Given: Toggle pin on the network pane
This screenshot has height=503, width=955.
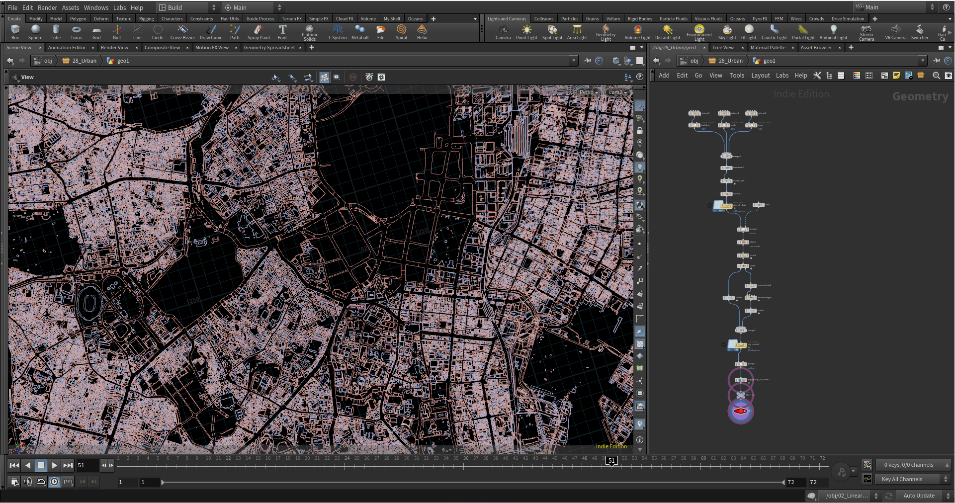Looking at the screenshot, I should pyautogui.click(x=937, y=61).
